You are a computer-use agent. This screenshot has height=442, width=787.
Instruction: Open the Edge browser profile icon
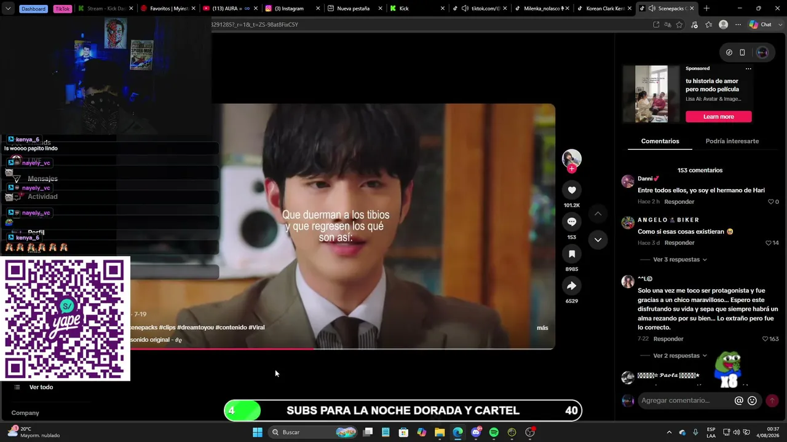[724, 25]
